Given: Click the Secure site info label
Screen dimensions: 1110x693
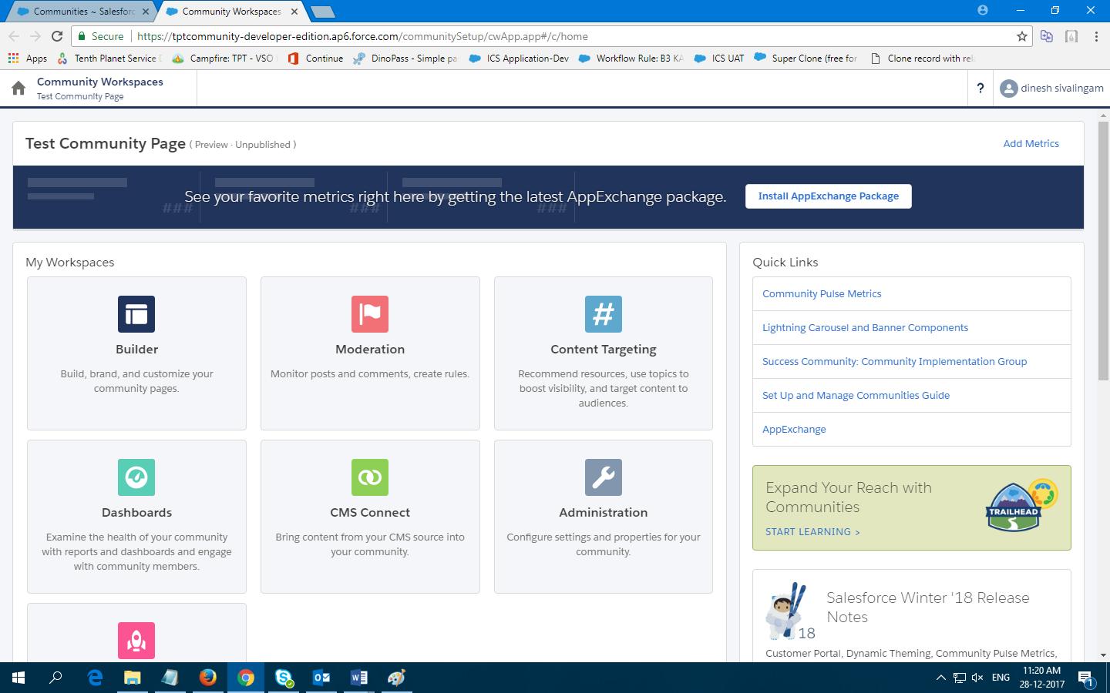Looking at the screenshot, I should [100, 36].
